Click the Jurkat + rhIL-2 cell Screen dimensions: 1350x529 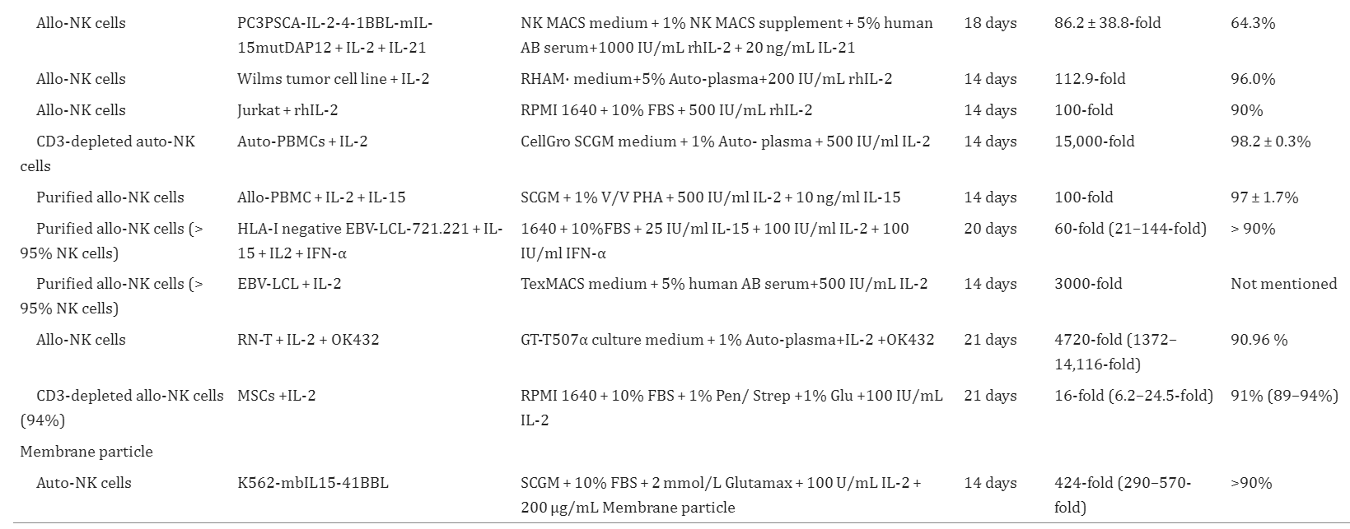pos(287,110)
